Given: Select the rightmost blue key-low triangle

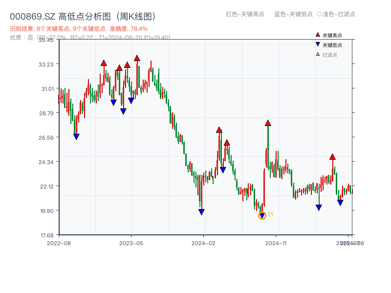Looking at the screenshot, I should point(340,203).
